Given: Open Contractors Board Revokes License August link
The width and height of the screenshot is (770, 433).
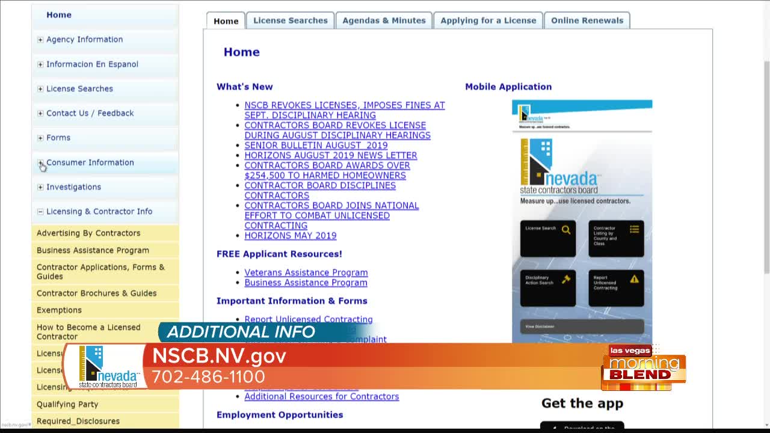Looking at the screenshot, I should [337, 131].
